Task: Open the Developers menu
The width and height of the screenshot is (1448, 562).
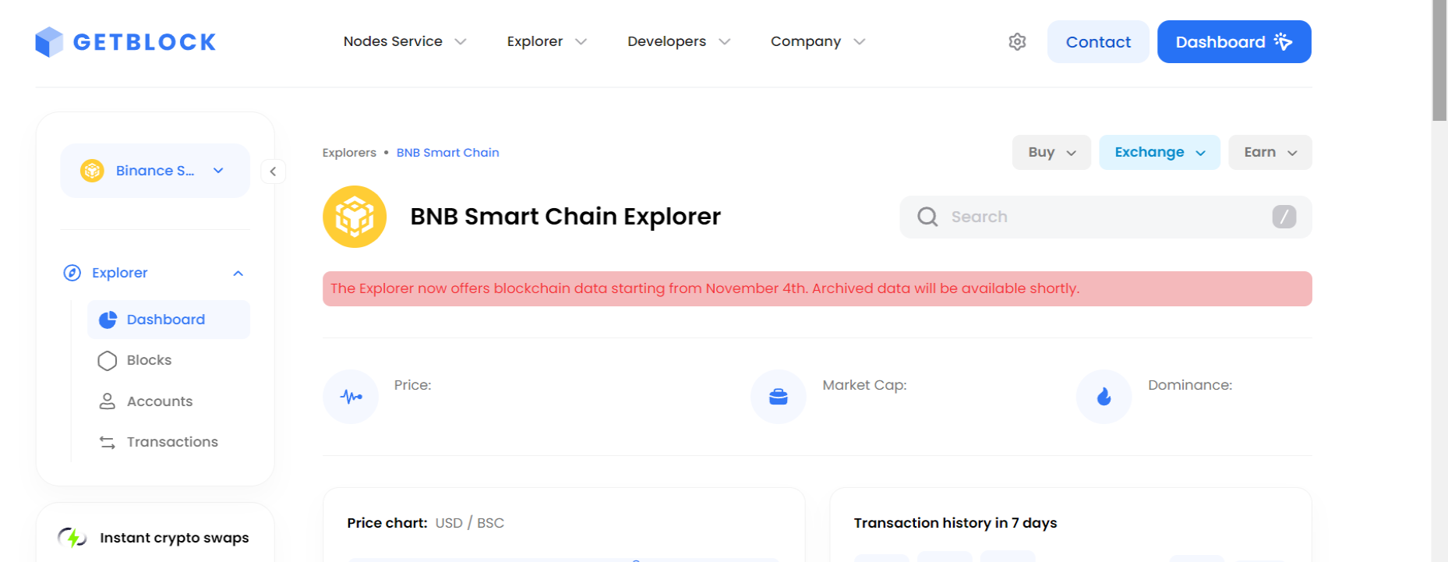Action: (x=679, y=41)
